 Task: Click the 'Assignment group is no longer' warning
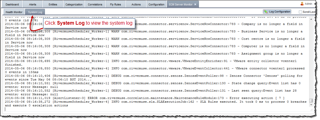coord(154,56)
